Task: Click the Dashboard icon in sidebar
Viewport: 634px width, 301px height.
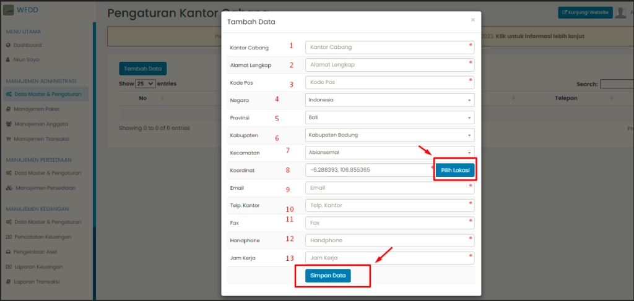Action: (8, 45)
